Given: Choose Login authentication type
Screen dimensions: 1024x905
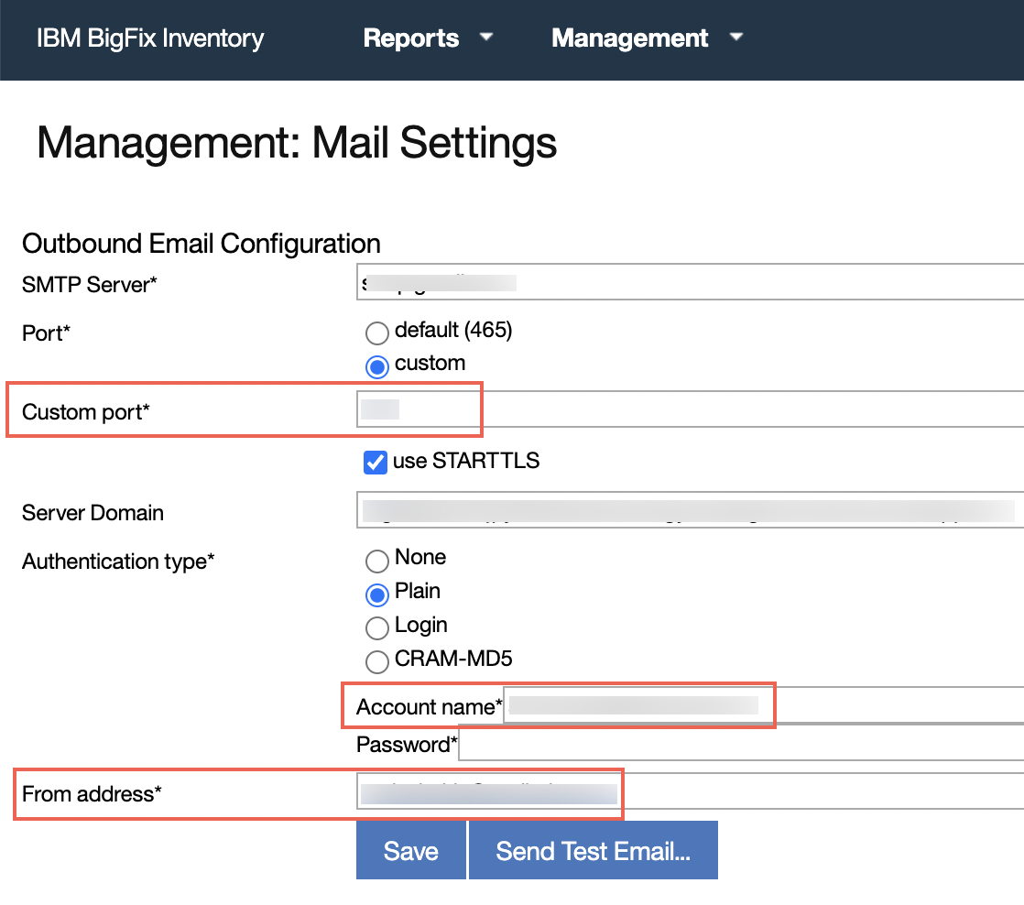Looking at the screenshot, I should (x=376, y=628).
